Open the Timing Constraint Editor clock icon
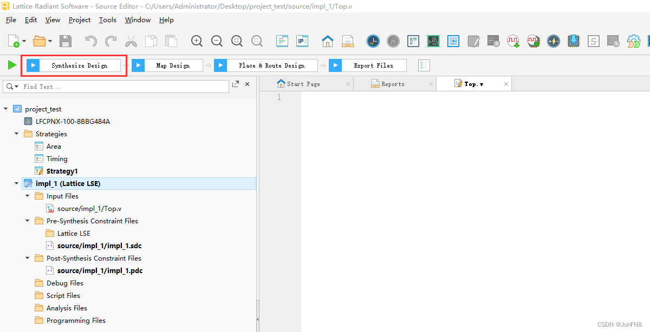Viewport: 650px width, 332px height. coord(373,41)
